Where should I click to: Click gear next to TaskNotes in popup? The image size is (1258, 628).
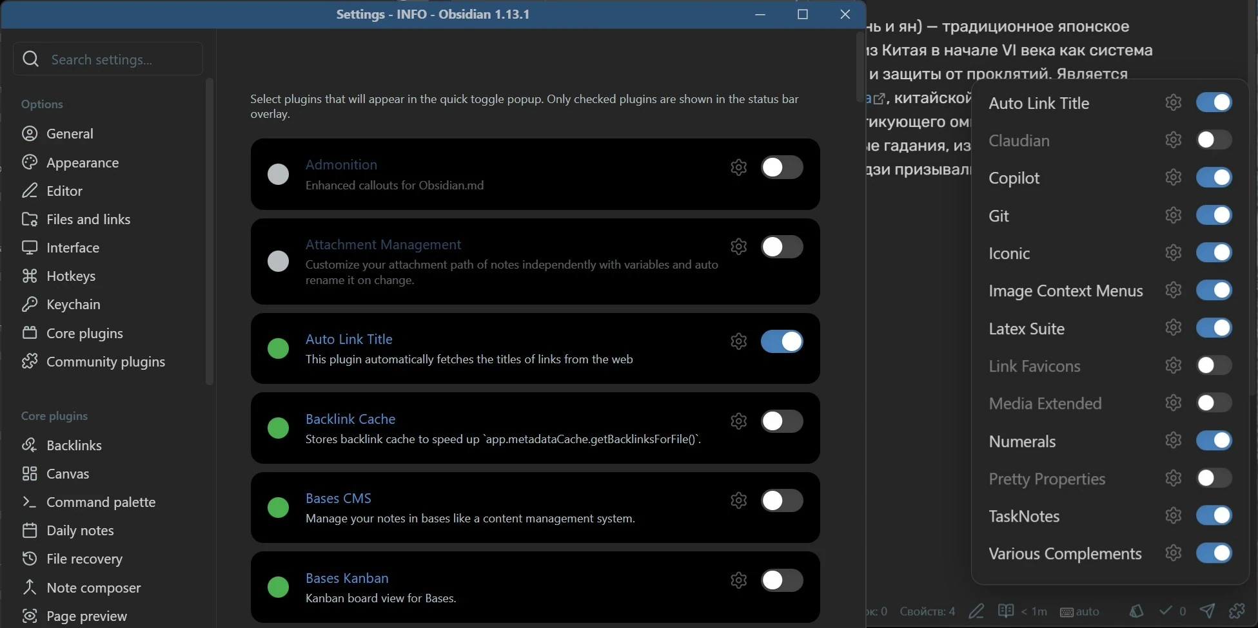pyautogui.click(x=1174, y=515)
